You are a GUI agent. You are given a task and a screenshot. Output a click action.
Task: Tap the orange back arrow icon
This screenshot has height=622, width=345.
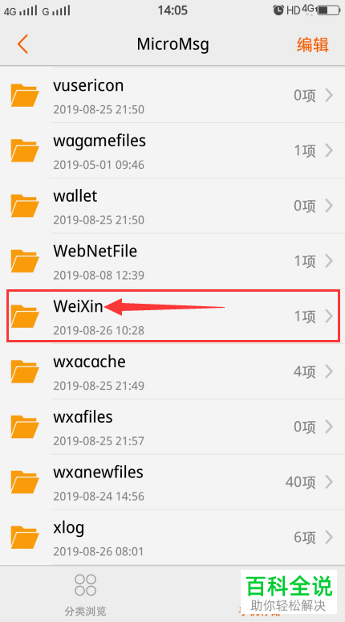(x=23, y=44)
